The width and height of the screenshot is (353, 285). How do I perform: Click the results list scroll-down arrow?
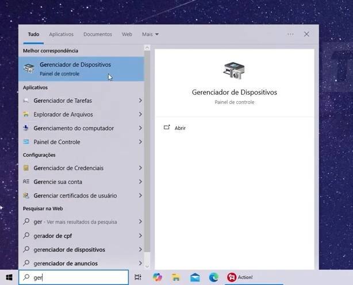[147, 267]
